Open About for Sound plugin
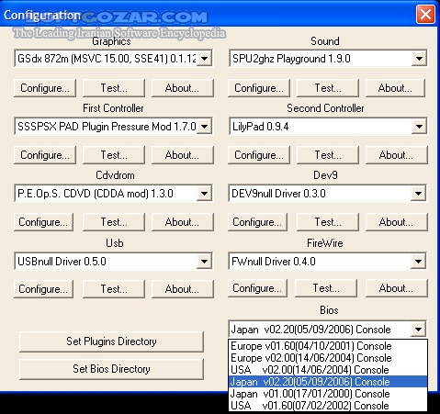The image size is (440, 414). 395,88
